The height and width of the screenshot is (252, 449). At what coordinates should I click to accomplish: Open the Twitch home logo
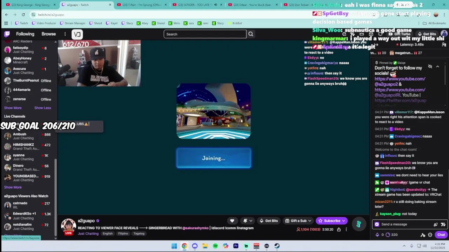[x=7, y=34]
